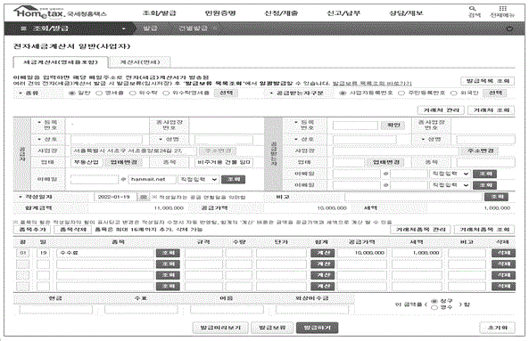The width and height of the screenshot is (529, 341).
Task: Click the 수수료 item name field
Action: coord(105,253)
